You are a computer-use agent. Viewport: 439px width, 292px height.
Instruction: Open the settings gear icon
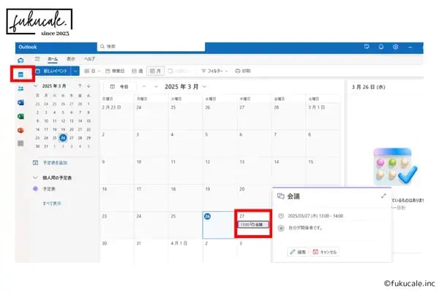(x=395, y=47)
